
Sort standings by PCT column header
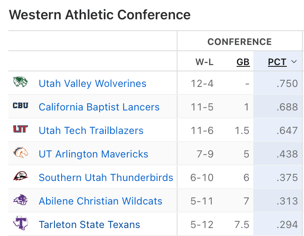pos(277,62)
